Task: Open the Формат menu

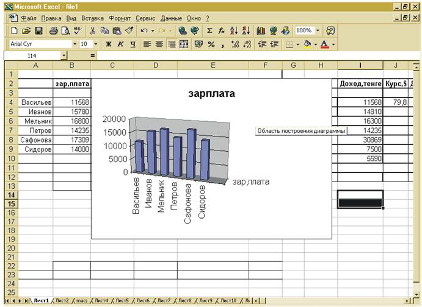Action: click(120, 18)
